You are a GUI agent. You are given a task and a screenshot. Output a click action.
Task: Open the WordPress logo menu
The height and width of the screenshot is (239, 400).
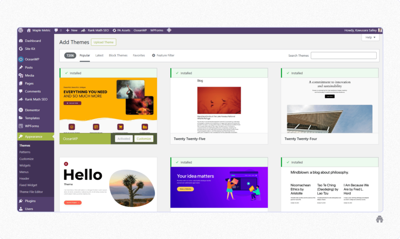[20, 30]
